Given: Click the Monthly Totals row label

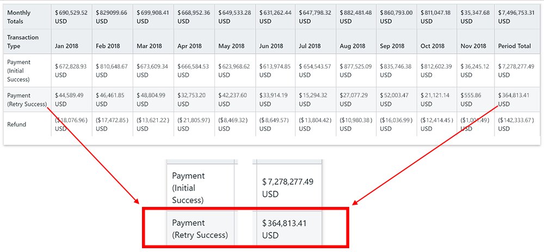Looking at the screenshot, I should tap(18, 17).
